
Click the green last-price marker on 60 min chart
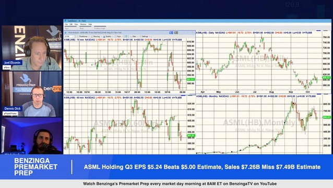pos(191,136)
